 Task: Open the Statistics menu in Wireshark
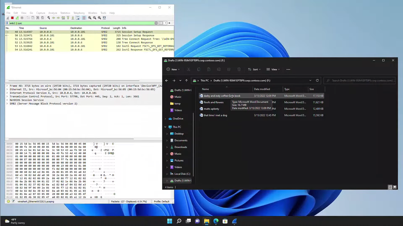point(65,13)
